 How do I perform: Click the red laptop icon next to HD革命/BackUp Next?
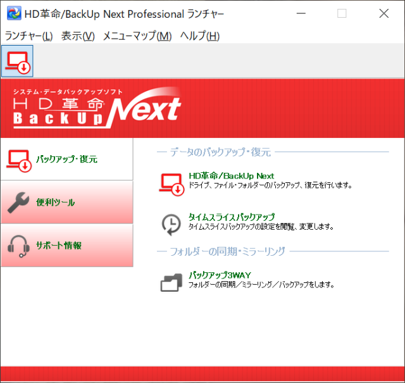[171, 184]
